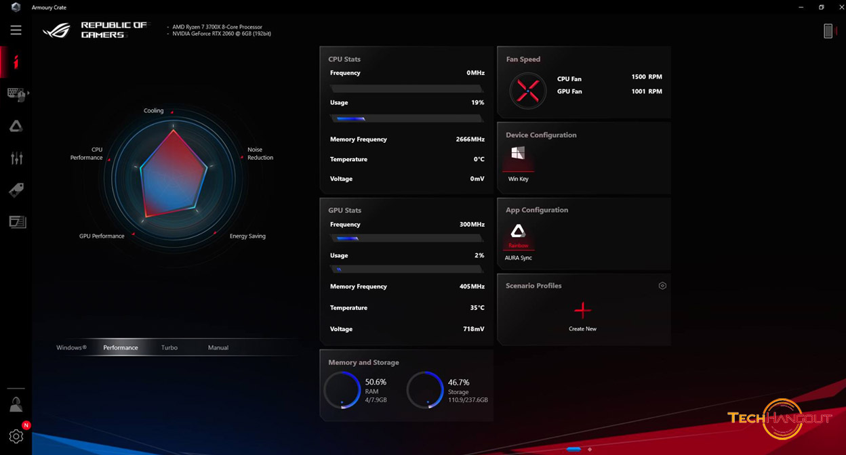The image size is (846, 455).
Task: Open the user profile icon
Action: (x=16, y=405)
